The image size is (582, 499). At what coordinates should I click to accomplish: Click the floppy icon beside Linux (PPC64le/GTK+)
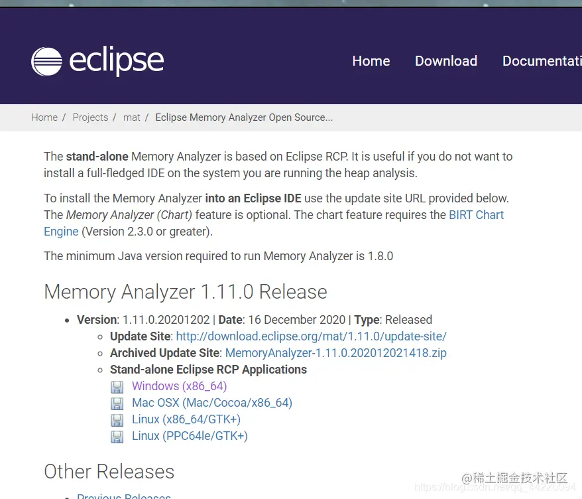click(x=117, y=437)
